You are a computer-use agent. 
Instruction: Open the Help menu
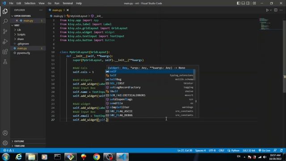(x=79, y=3)
